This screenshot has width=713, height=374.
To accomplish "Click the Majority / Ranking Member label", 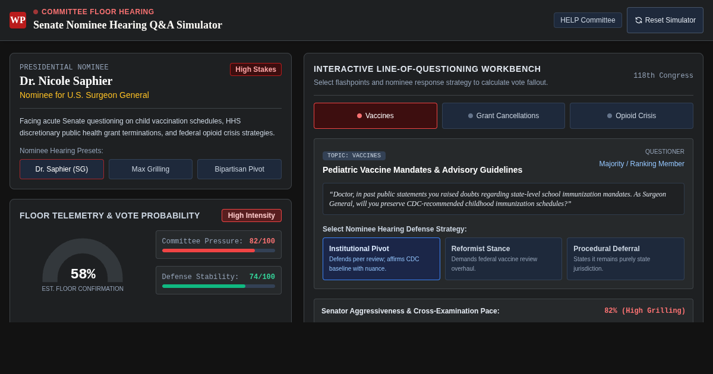I will [x=642, y=164].
